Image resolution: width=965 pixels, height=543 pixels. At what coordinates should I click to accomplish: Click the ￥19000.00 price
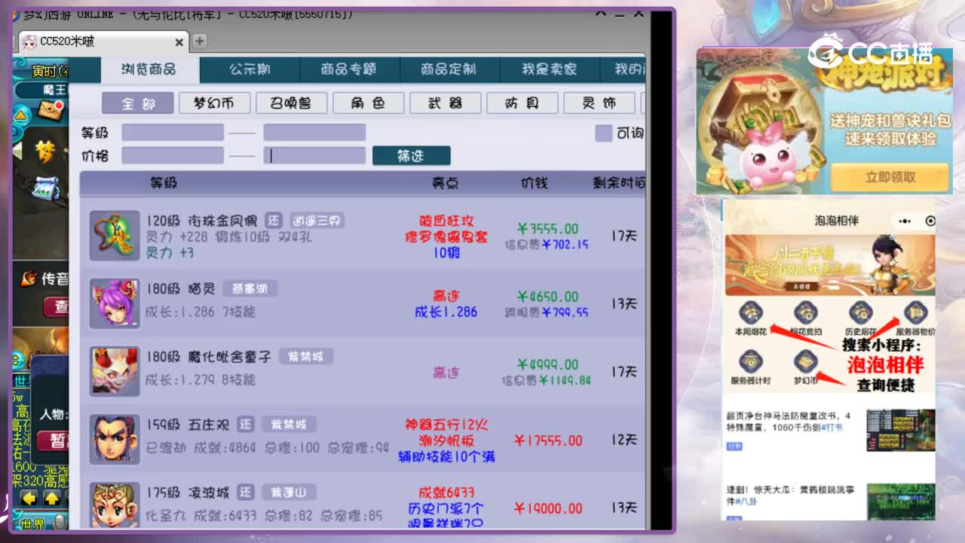pyautogui.click(x=548, y=508)
